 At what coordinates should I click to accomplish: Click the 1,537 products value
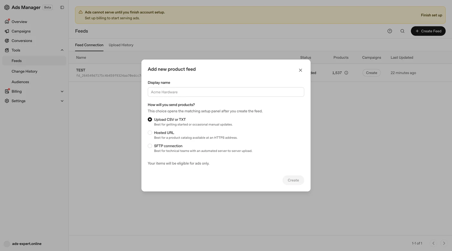pos(337,73)
